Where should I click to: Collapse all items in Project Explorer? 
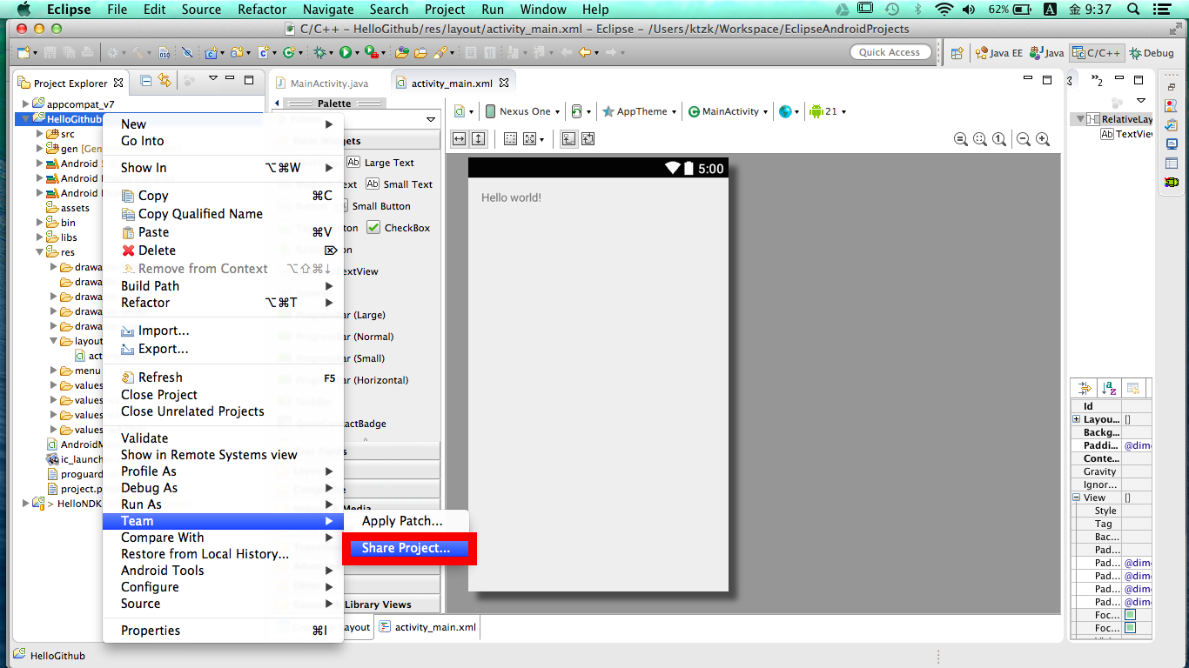[x=146, y=80]
